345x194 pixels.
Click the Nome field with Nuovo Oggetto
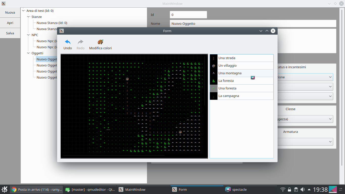[253, 23]
